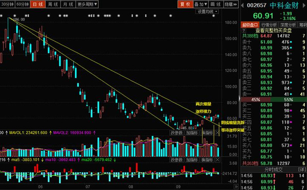This screenshot has width=307, height=190.
Task: Open the 行情分析 tab
Action: 269,25
